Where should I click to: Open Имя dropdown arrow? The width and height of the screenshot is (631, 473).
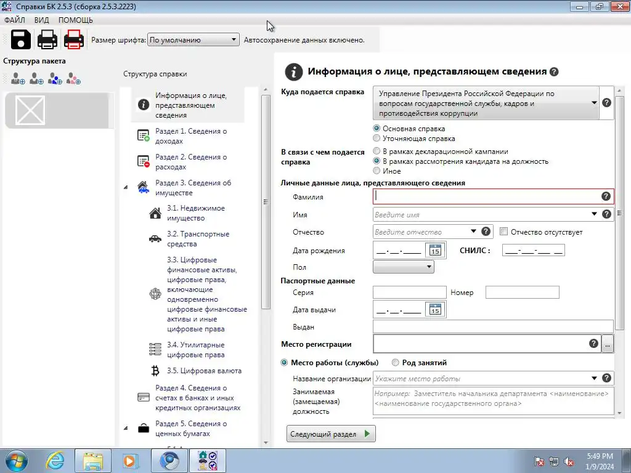pyautogui.click(x=594, y=214)
